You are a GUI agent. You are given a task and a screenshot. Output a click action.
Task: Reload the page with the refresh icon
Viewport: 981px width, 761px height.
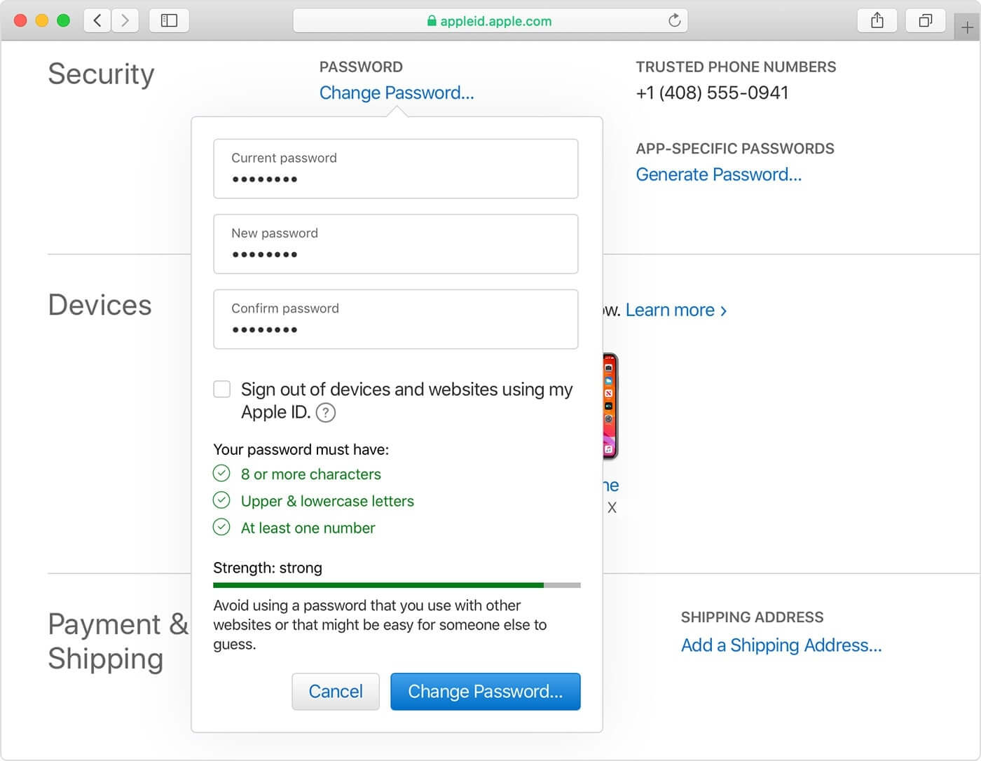point(674,20)
